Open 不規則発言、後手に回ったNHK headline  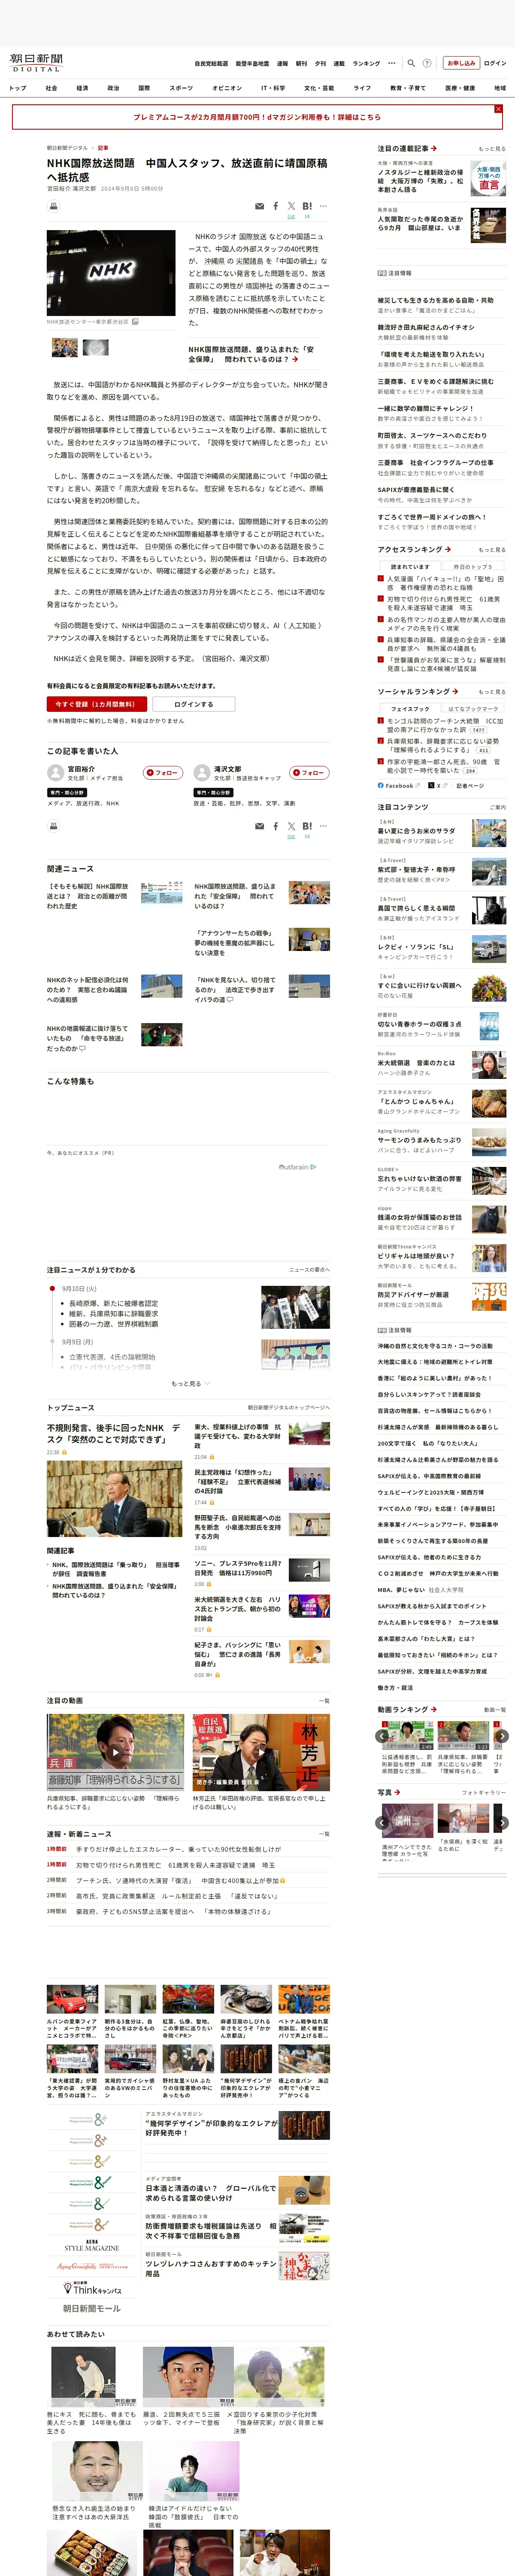pyautogui.click(x=114, y=1433)
